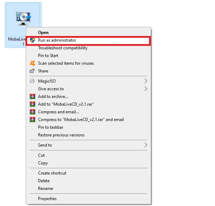The width and height of the screenshot is (215, 206).
Task: Click WinRAR icon beside Compress to rar and email
Action: [32, 120]
